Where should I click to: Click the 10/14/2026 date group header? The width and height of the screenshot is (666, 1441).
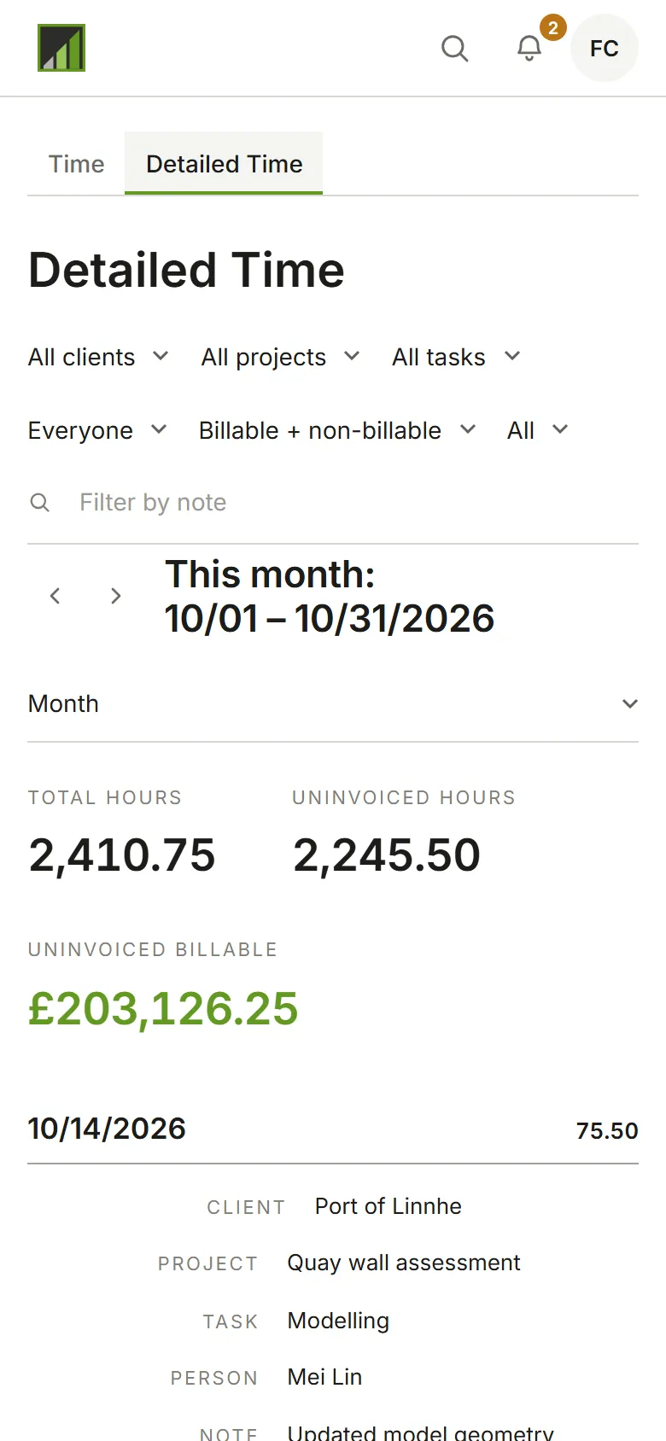click(x=333, y=1129)
